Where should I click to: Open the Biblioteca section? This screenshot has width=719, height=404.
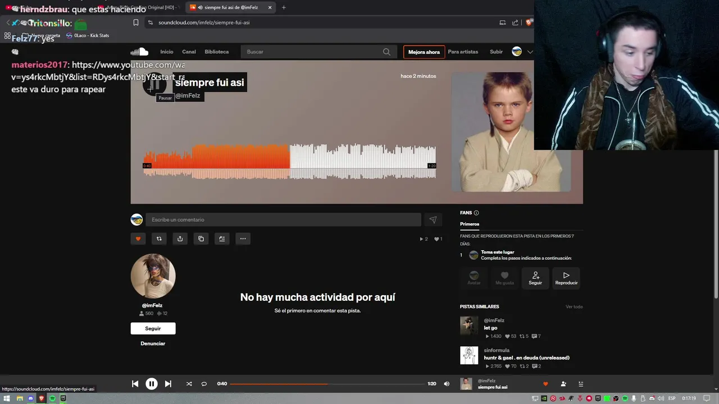coord(216,52)
